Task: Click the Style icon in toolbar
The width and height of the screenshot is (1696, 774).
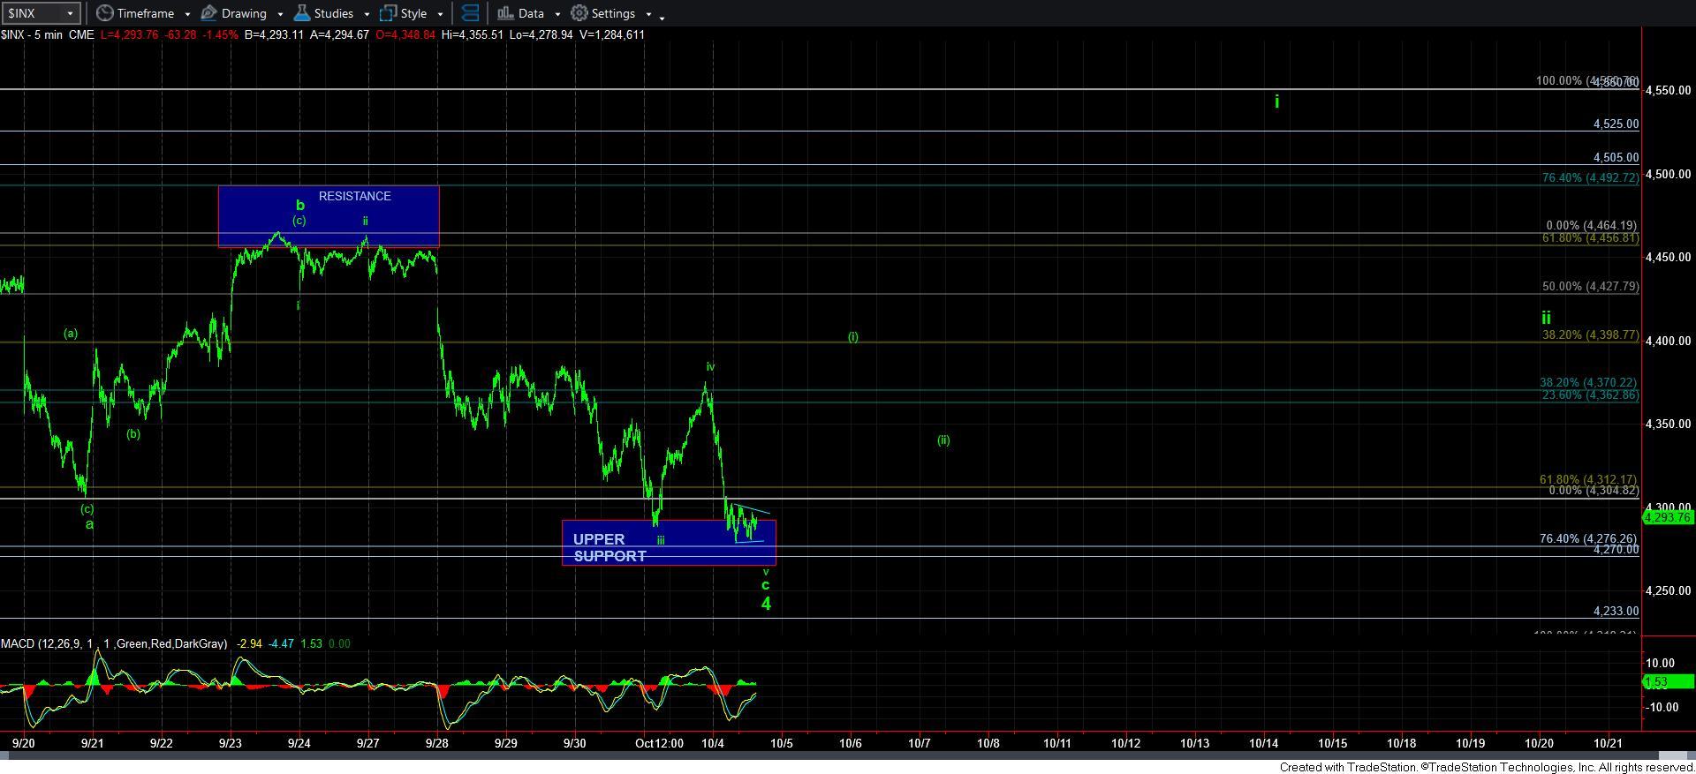Action: 388,13
